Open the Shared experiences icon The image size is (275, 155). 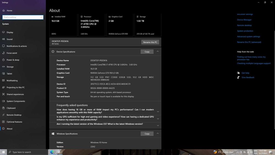(3, 94)
